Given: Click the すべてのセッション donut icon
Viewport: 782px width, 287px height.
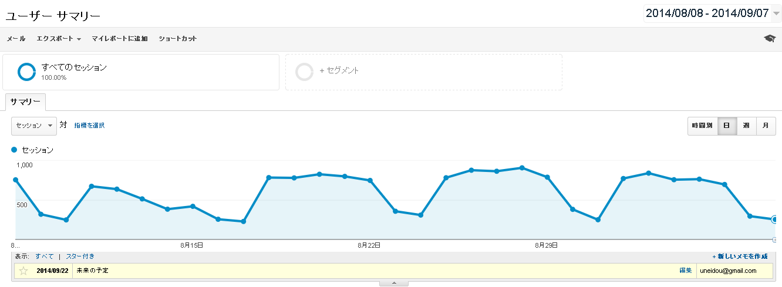Looking at the screenshot, I should coord(27,72).
